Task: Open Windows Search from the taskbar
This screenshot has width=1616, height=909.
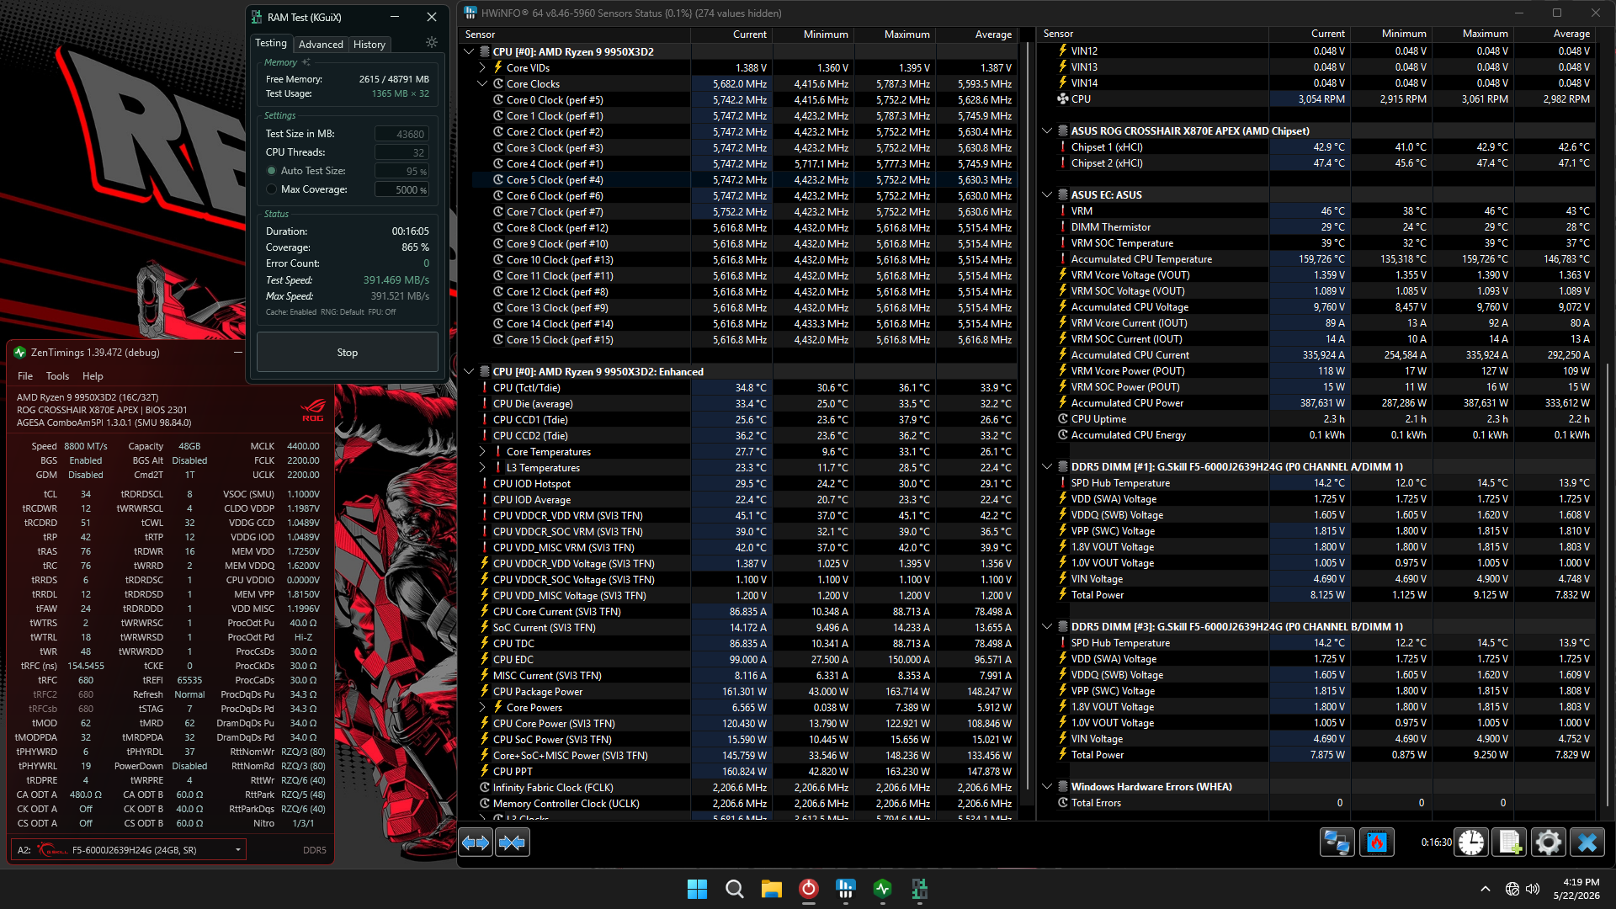Action: [x=734, y=889]
